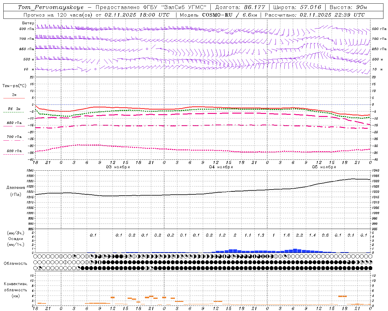Image resolution: width=388 pixels, height=311 pixels.
Task: Select the Тем-ра(°C) temperature panel label
Action: coord(14,86)
